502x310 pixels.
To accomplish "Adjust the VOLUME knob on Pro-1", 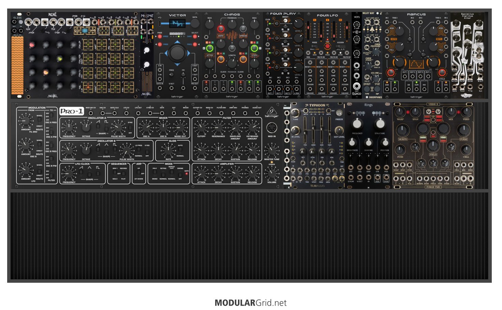I will pyautogui.click(x=272, y=173).
